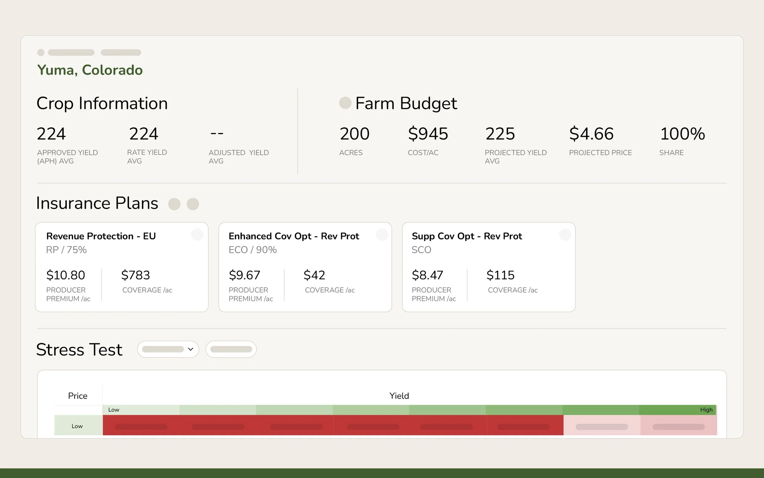Click the $783 coverage value on the RP card
This screenshot has width=764, height=478.
136,275
